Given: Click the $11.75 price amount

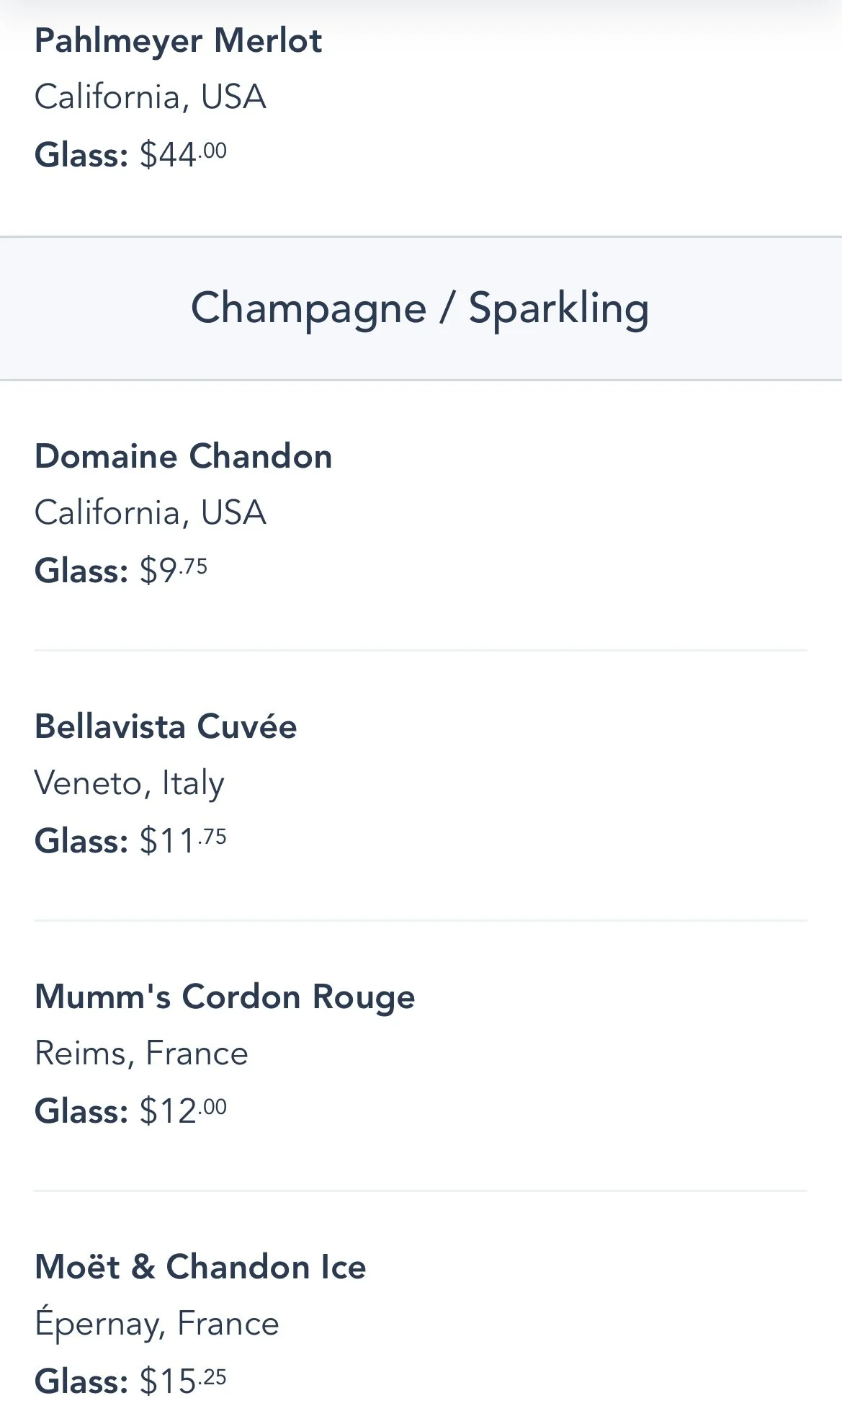Looking at the screenshot, I should pos(183,840).
